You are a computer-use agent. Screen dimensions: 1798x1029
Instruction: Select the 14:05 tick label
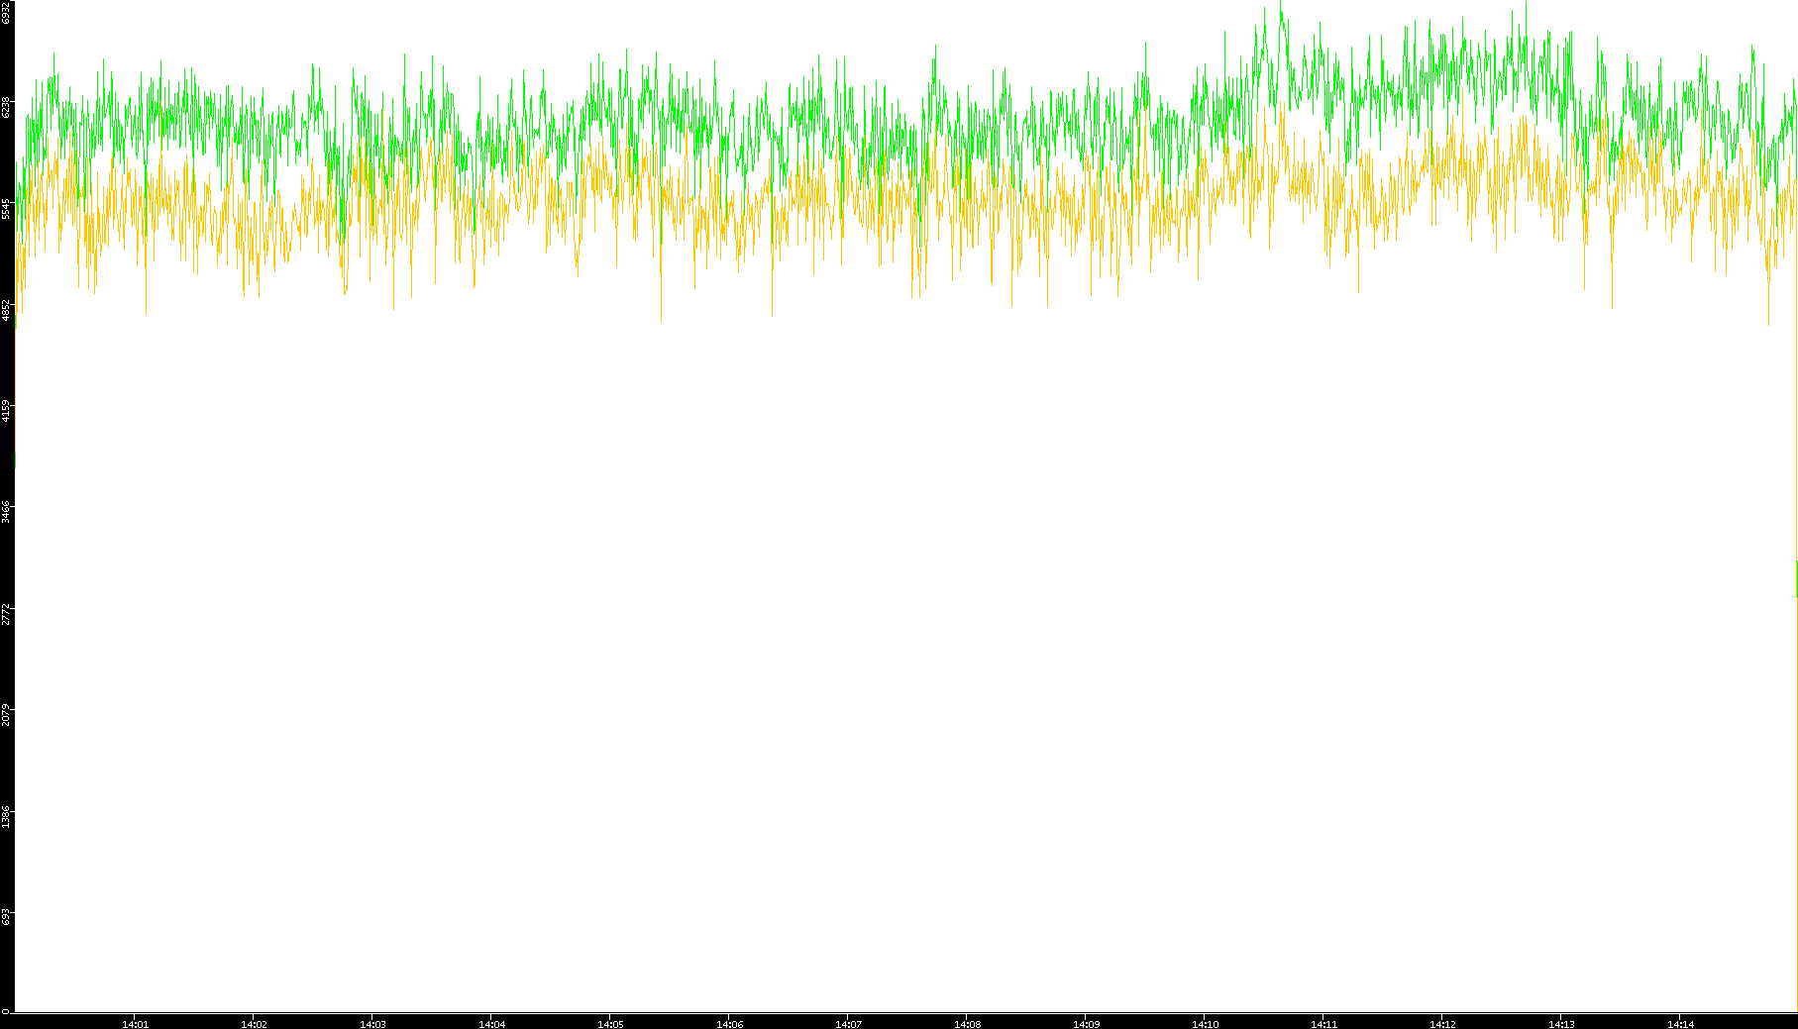click(610, 1024)
